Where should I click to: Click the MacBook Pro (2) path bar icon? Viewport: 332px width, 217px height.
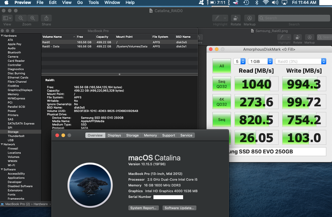(x=2, y=204)
